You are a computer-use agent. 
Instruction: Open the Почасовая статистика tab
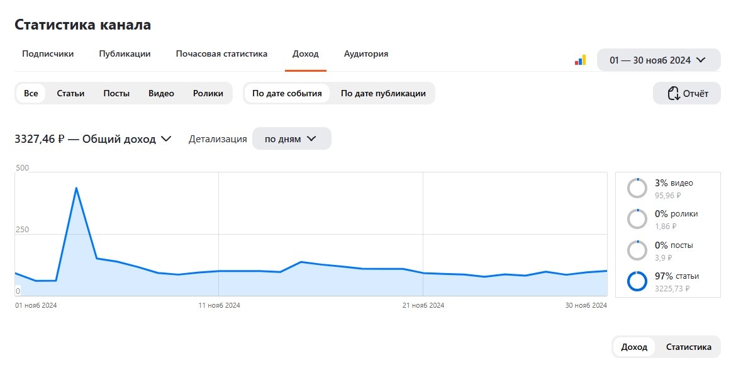point(221,54)
